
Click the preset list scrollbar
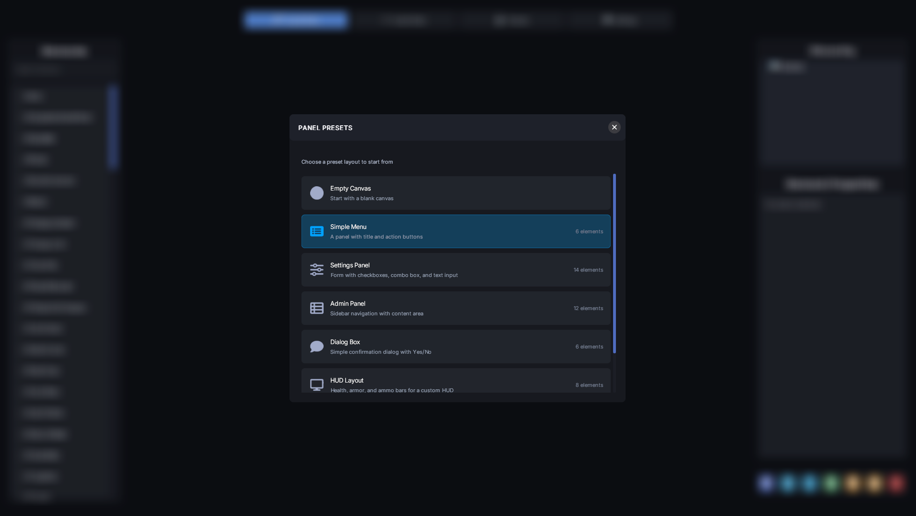click(615, 264)
